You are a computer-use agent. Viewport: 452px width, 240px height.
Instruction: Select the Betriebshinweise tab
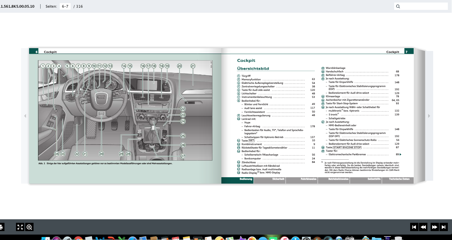click(x=338, y=179)
